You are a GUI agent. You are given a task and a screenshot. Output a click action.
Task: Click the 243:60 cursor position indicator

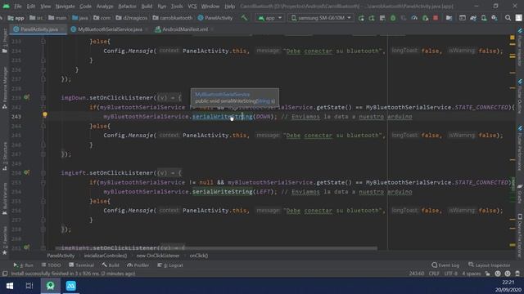click(417, 274)
